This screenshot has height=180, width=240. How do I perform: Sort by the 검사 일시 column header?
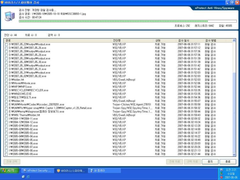[x=190, y=41]
